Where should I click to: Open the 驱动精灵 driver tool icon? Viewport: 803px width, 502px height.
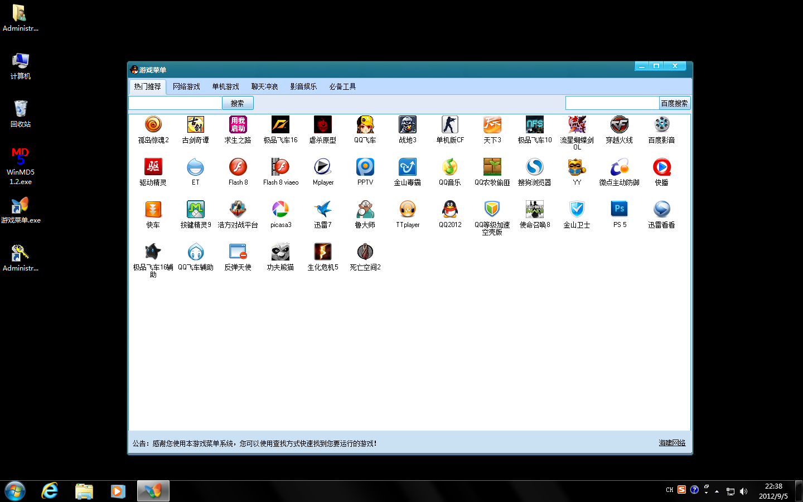pyautogui.click(x=153, y=167)
